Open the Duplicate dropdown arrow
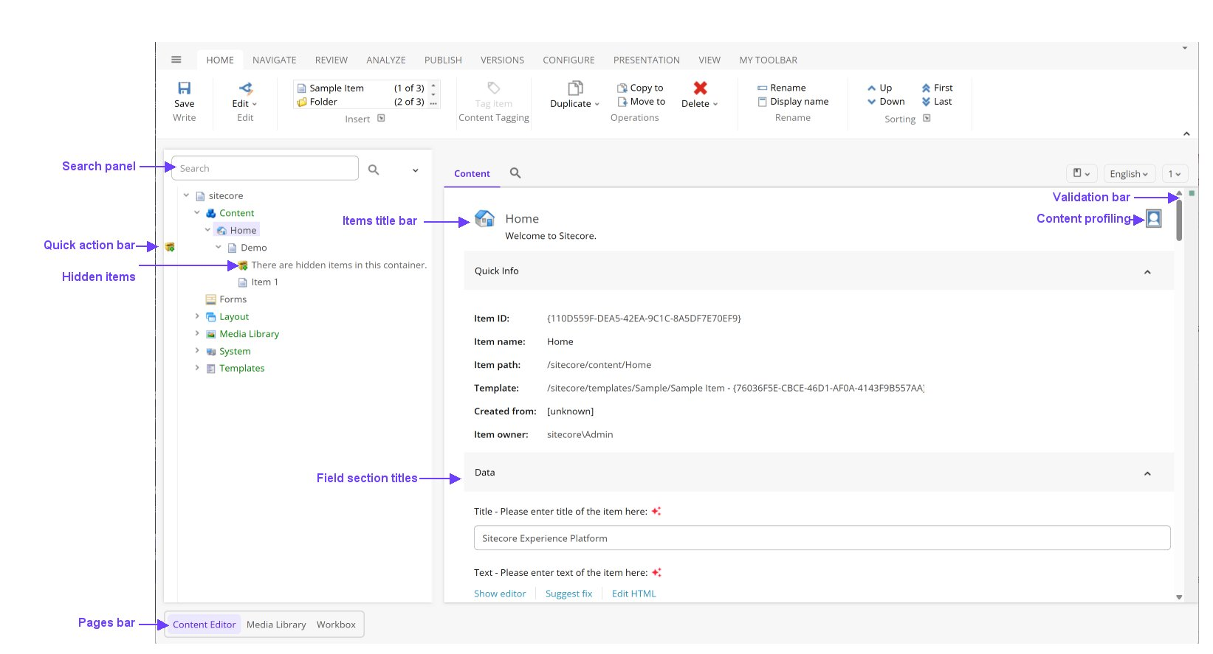1213x654 pixels. [597, 105]
